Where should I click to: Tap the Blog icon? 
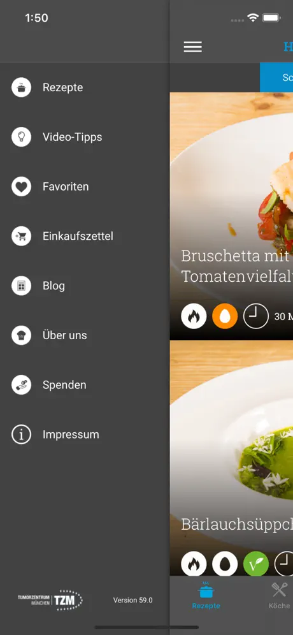21,286
